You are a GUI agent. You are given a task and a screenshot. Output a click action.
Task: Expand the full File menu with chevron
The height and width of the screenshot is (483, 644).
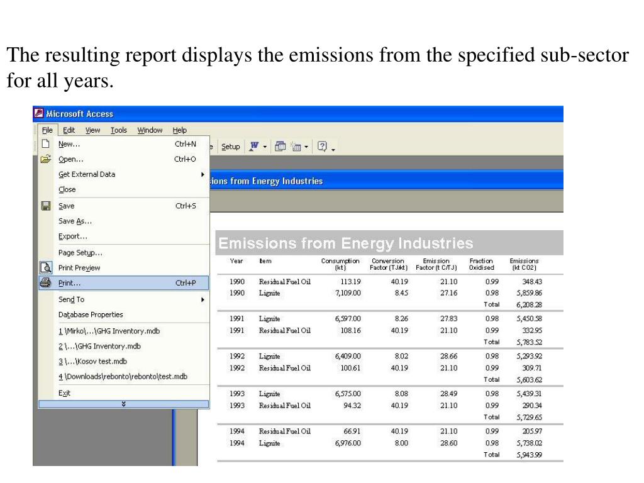pyautogui.click(x=124, y=404)
